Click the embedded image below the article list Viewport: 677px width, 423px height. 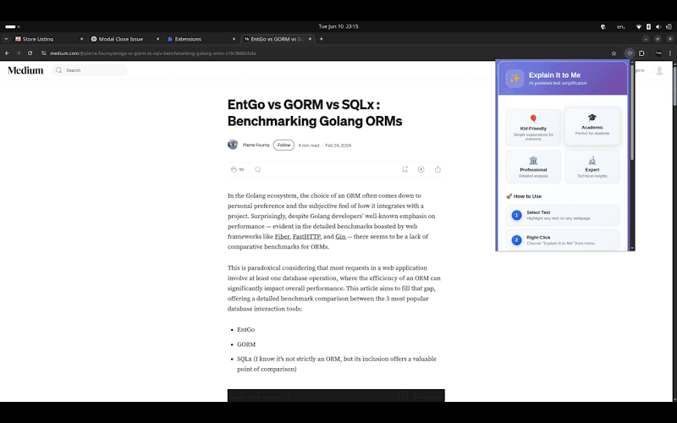pyautogui.click(x=336, y=395)
